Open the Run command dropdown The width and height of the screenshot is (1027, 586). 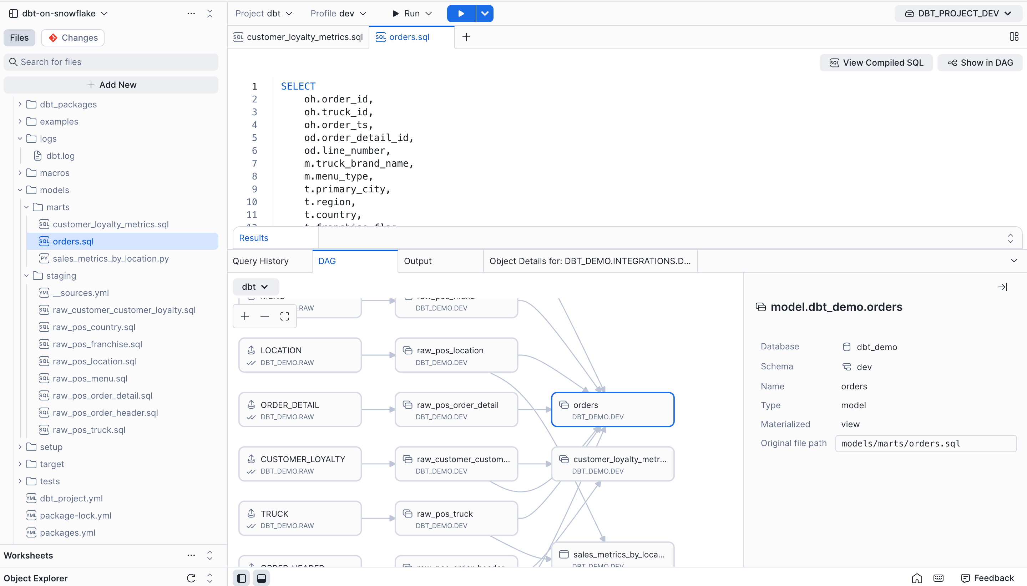(412, 13)
